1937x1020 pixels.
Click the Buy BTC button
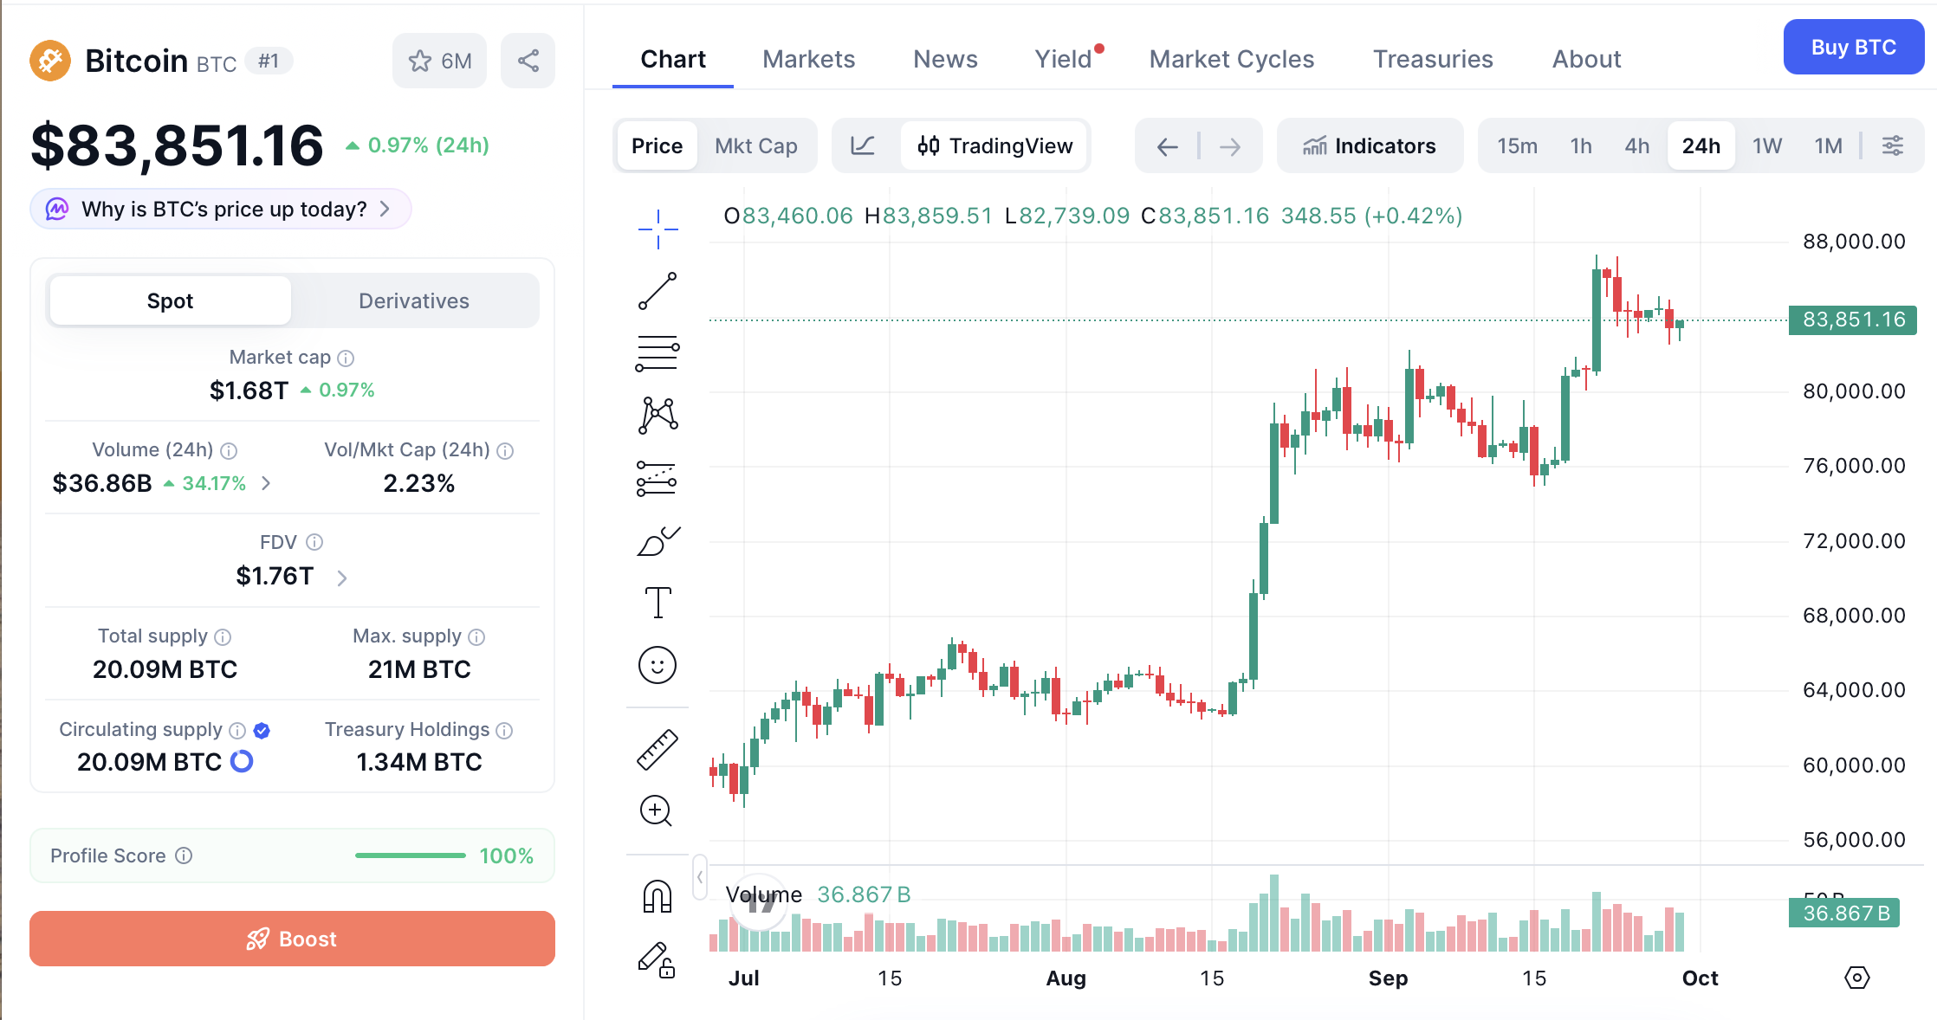tap(1854, 47)
